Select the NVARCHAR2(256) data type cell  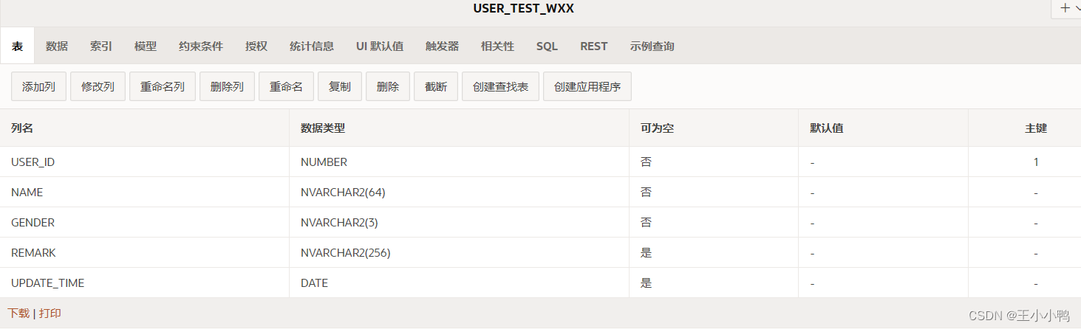pyautogui.click(x=459, y=252)
